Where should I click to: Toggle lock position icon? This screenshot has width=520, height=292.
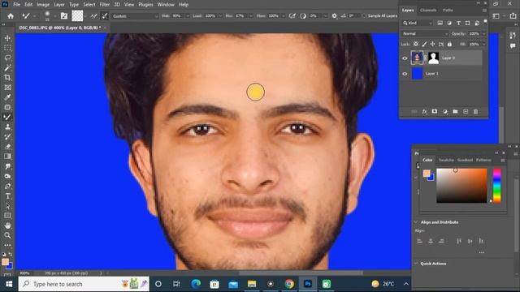pyautogui.click(x=432, y=44)
